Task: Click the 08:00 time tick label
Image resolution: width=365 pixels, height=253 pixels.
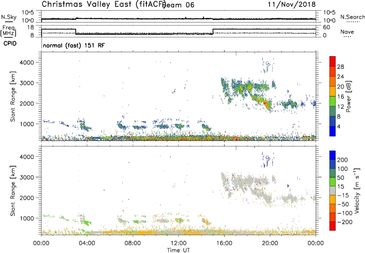Action: pyautogui.click(x=133, y=243)
